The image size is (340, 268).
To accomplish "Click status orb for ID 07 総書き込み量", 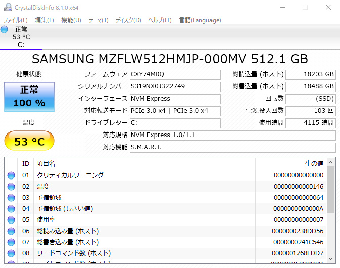I will pos(11,242).
